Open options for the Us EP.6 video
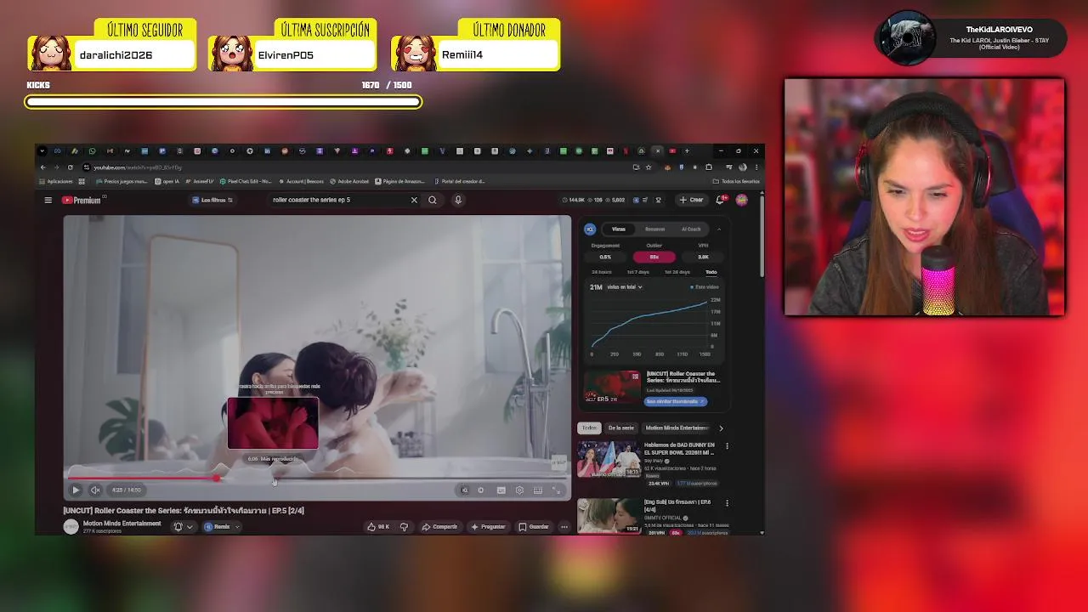This screenshot has height=612, width=1088. point(727,503)
